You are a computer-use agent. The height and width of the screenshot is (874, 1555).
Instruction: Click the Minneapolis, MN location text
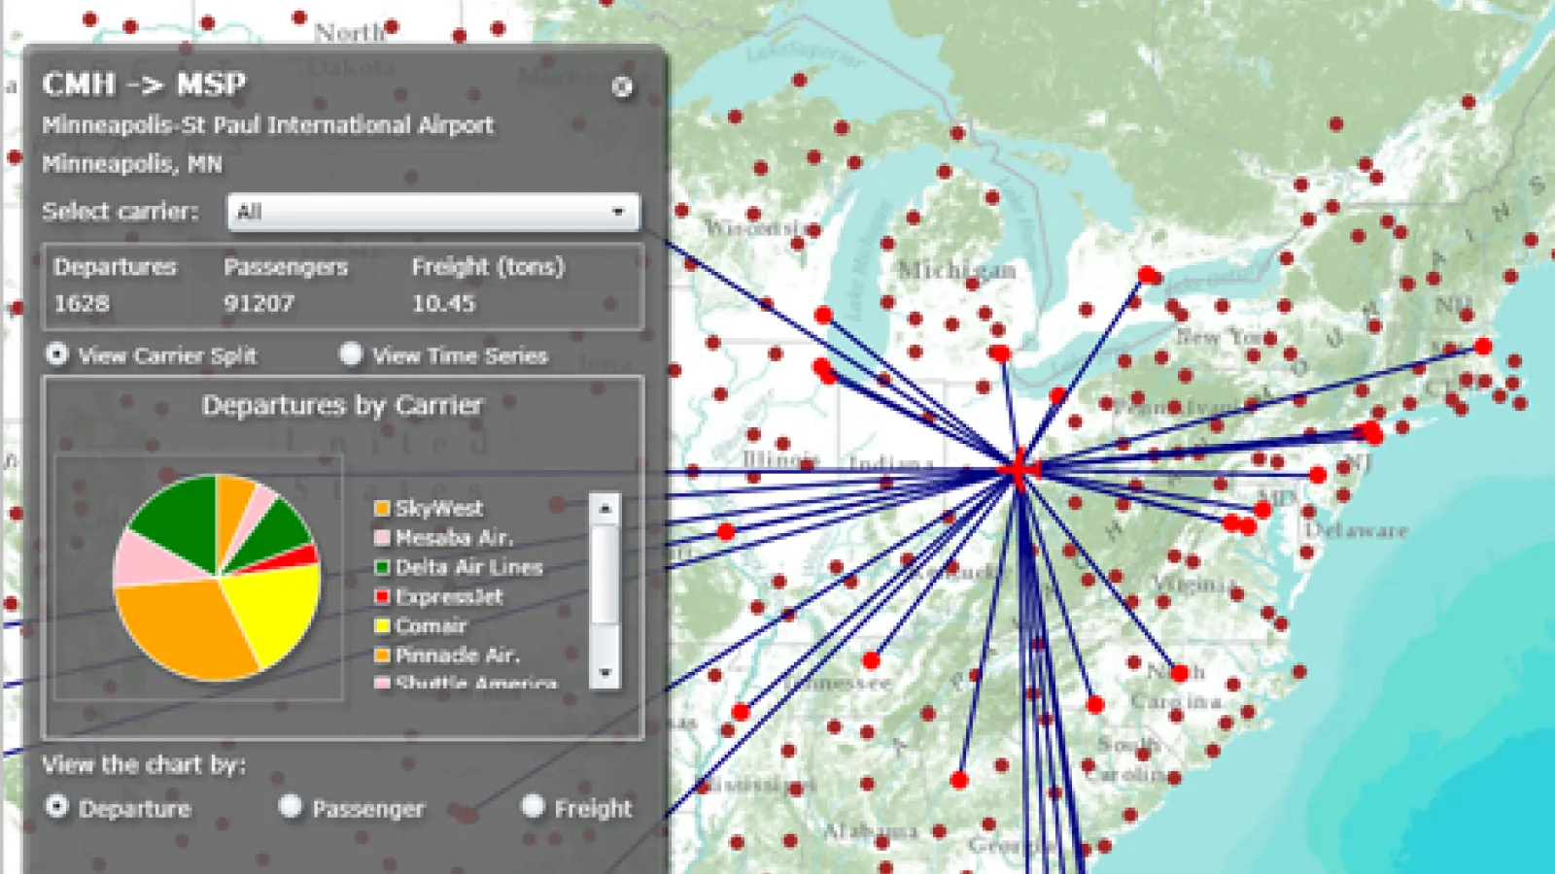tap(132, 164)
